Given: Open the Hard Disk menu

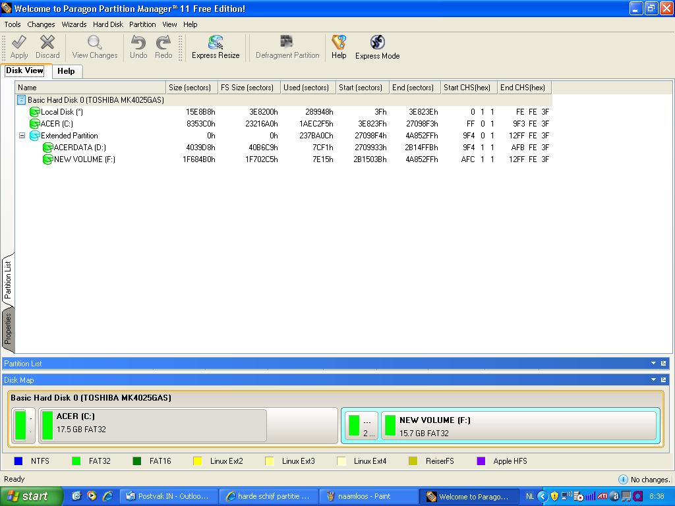Looking at the screenshot, I should tap(108, 24).
